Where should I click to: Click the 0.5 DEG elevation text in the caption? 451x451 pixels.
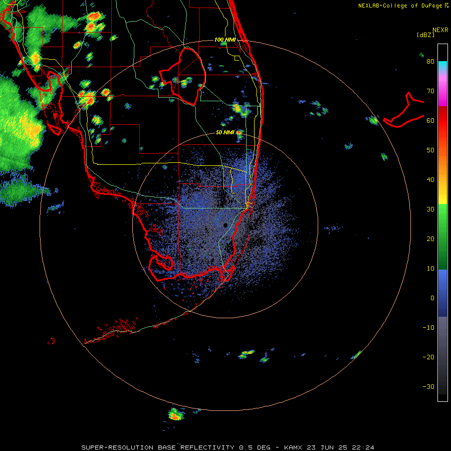pyautogui.click(x=255, y=447)
